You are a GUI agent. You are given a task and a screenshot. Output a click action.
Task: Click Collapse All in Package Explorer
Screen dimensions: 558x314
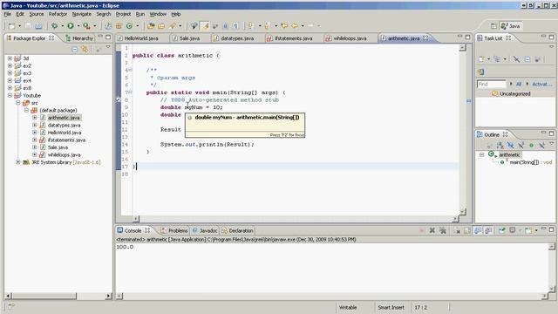pos(74,49)
